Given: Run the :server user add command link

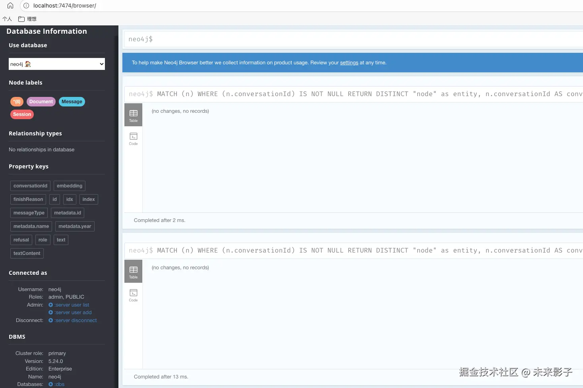Looking at the screenshot, I should (x=70, y=313).
